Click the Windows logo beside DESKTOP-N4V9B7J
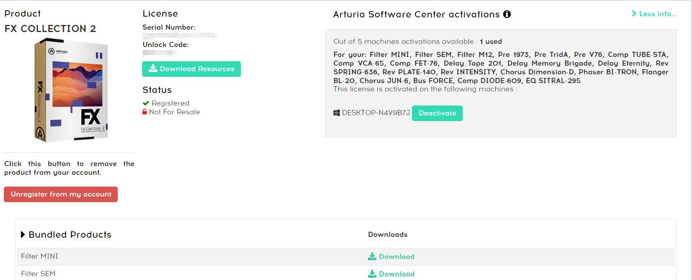Viewport: 692px width, 280px height. point(337,113)
